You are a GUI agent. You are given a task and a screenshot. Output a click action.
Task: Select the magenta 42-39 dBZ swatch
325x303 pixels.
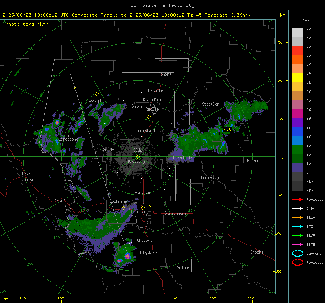[x=298, y=113]
